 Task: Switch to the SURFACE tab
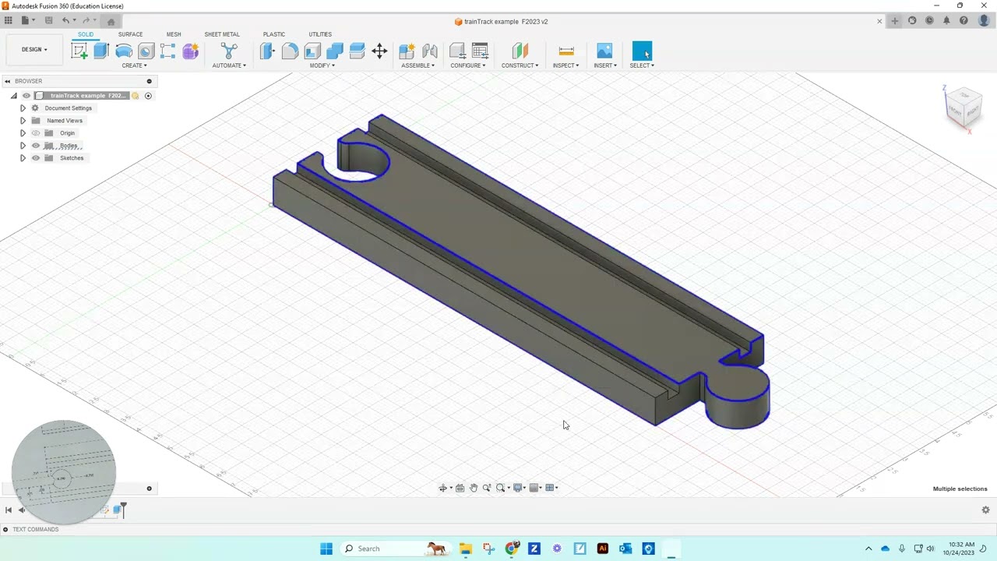pos(130,34)
